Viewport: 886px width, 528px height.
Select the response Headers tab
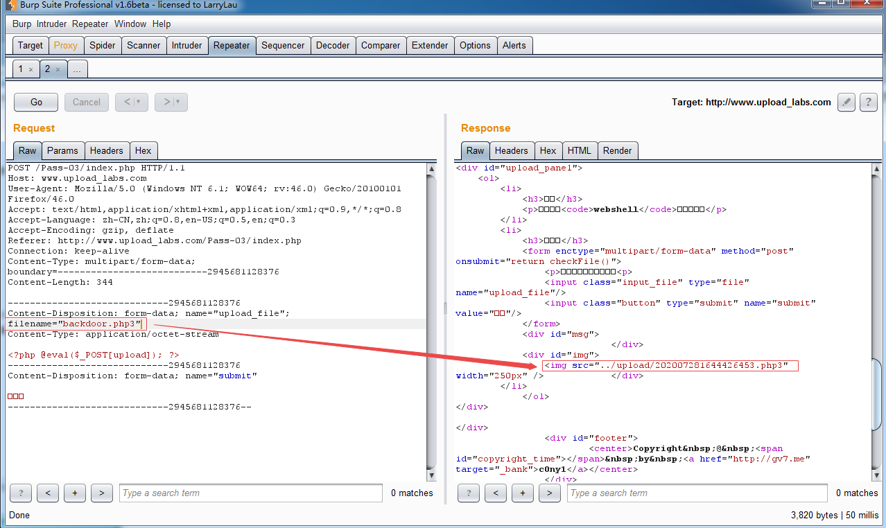512,150
